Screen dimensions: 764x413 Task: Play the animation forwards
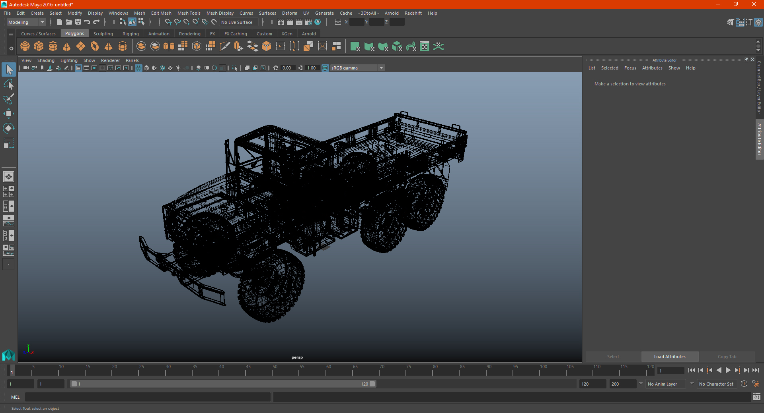point(728,370)
